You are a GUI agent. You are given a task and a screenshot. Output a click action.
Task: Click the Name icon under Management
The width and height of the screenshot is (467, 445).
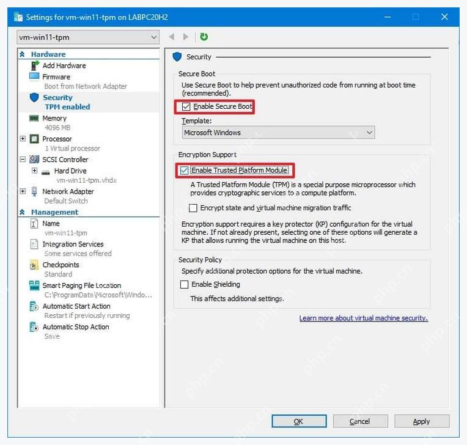pos(34,223)
